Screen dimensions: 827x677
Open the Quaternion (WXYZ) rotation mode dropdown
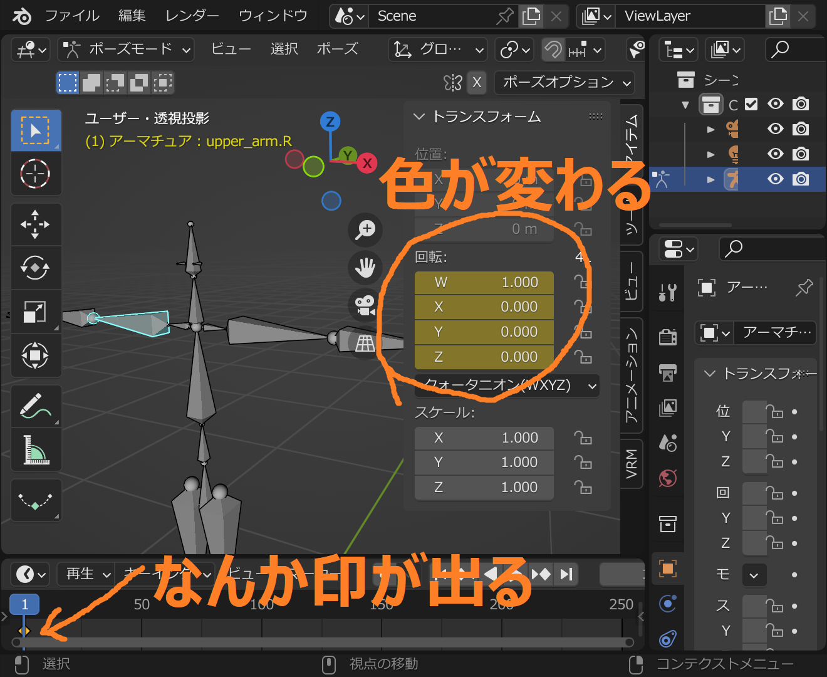click(507, 386)
